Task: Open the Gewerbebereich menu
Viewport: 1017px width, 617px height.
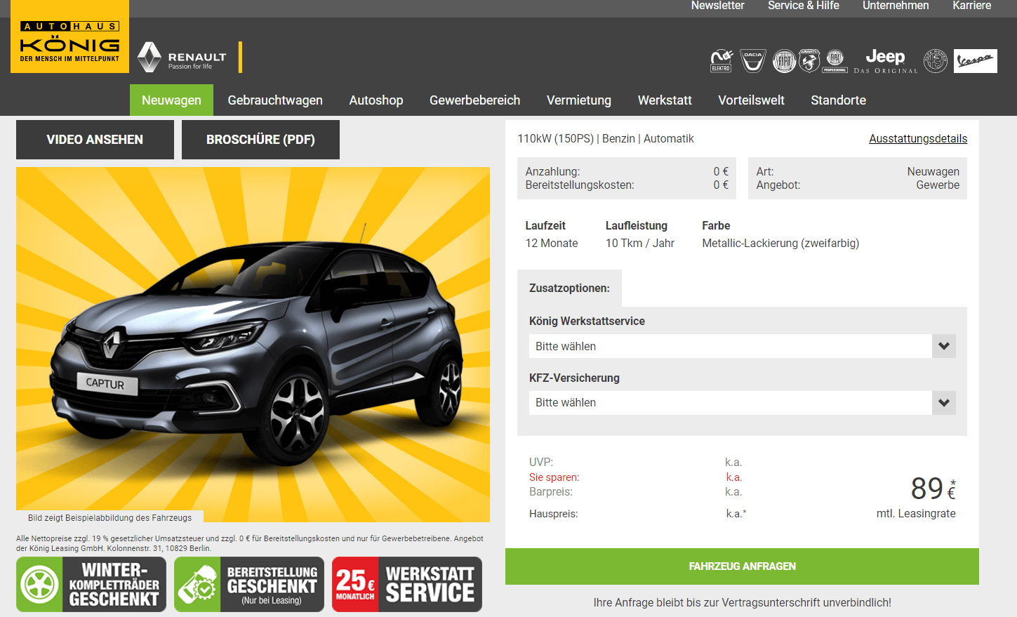Action: 475,100
